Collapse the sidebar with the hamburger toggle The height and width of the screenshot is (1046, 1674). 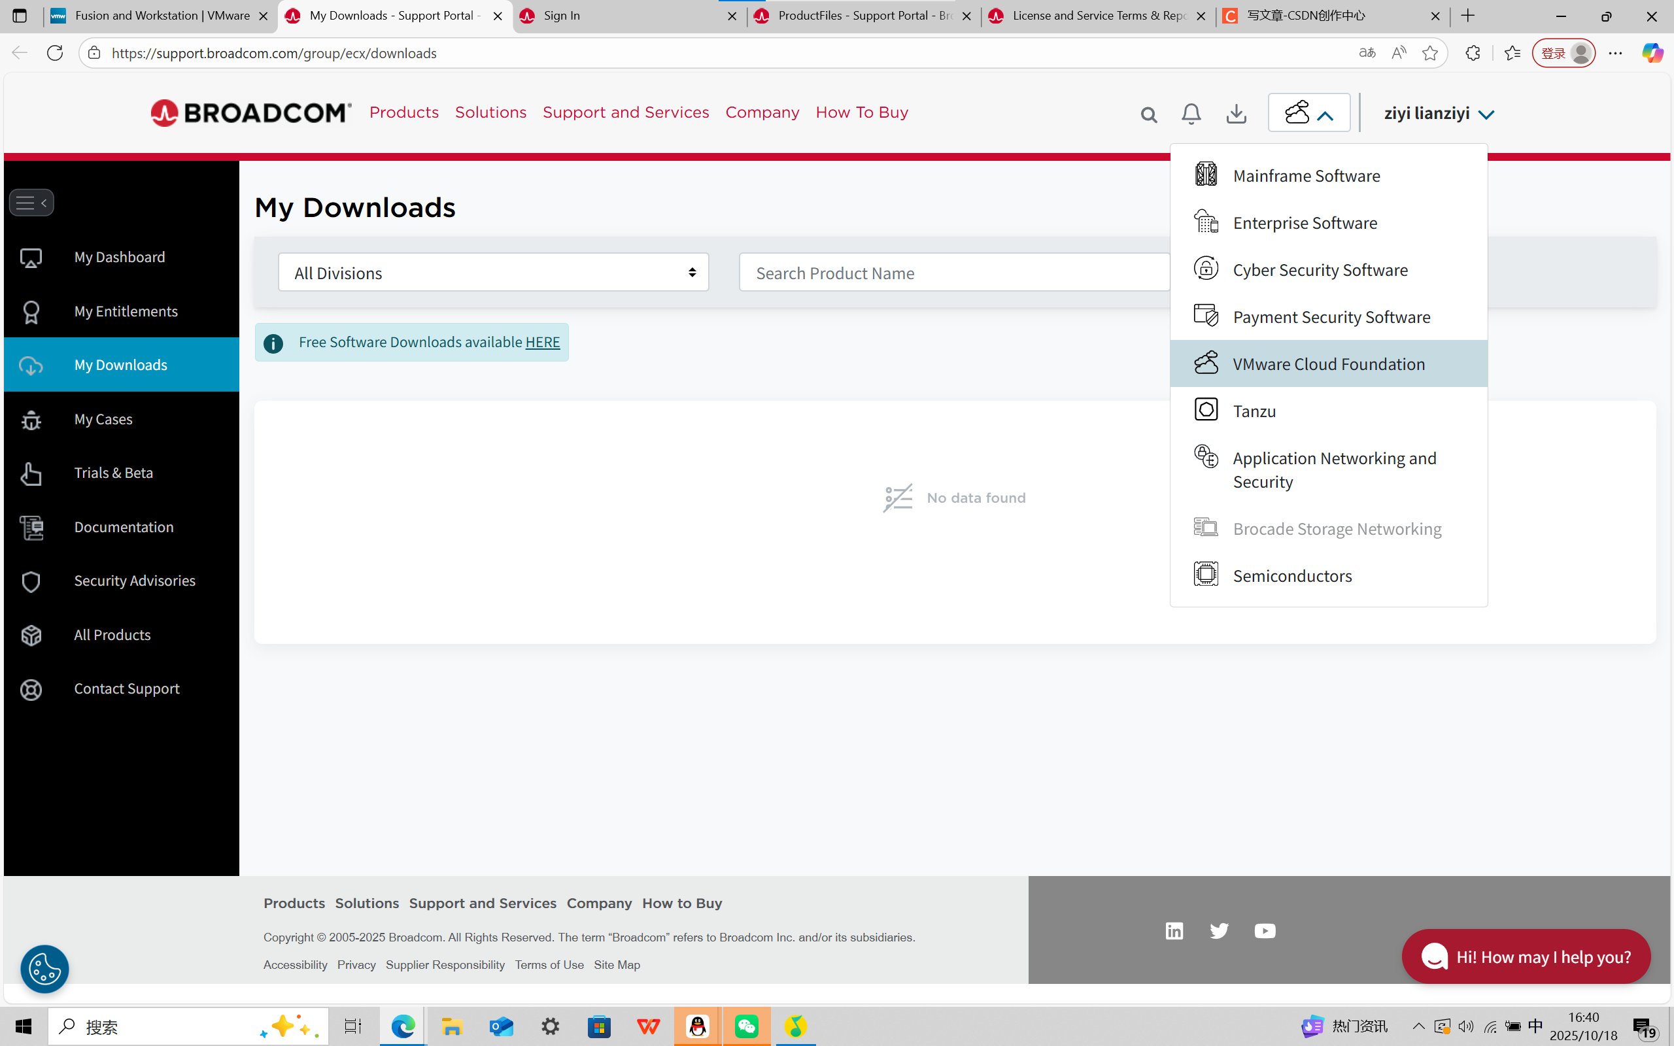31,202
